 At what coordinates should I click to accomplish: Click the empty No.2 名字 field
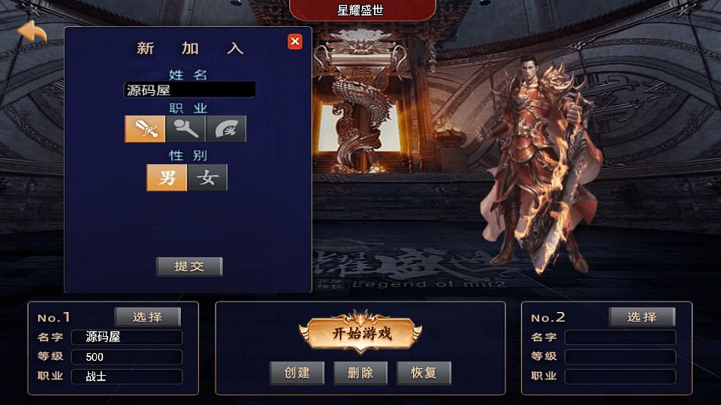(620, 337)
